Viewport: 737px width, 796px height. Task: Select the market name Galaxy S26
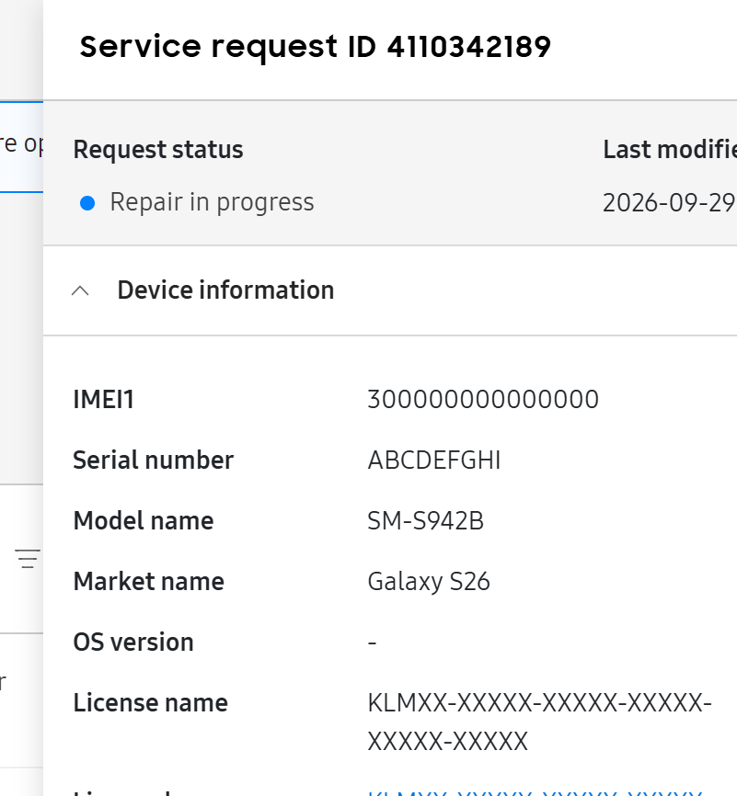coord(429,582)
